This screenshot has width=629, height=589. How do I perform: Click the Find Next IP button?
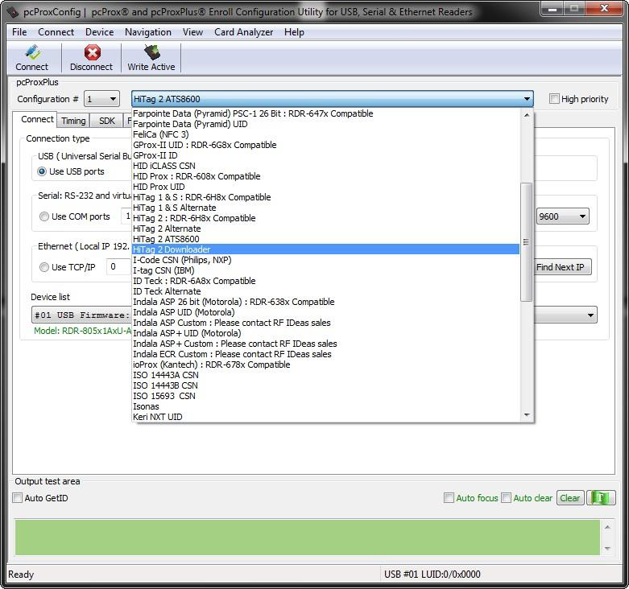pos(561,267)
